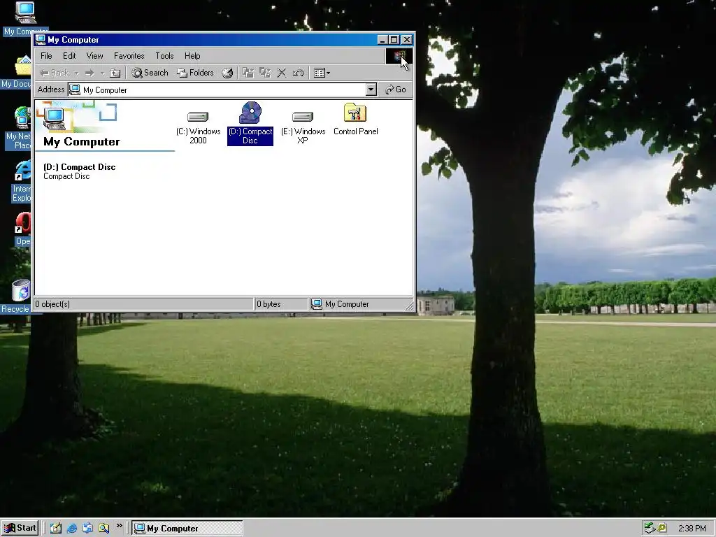Screen dimensions: 716x537
Task: Select My Documents desktop icon
Action: pos(17,72)
